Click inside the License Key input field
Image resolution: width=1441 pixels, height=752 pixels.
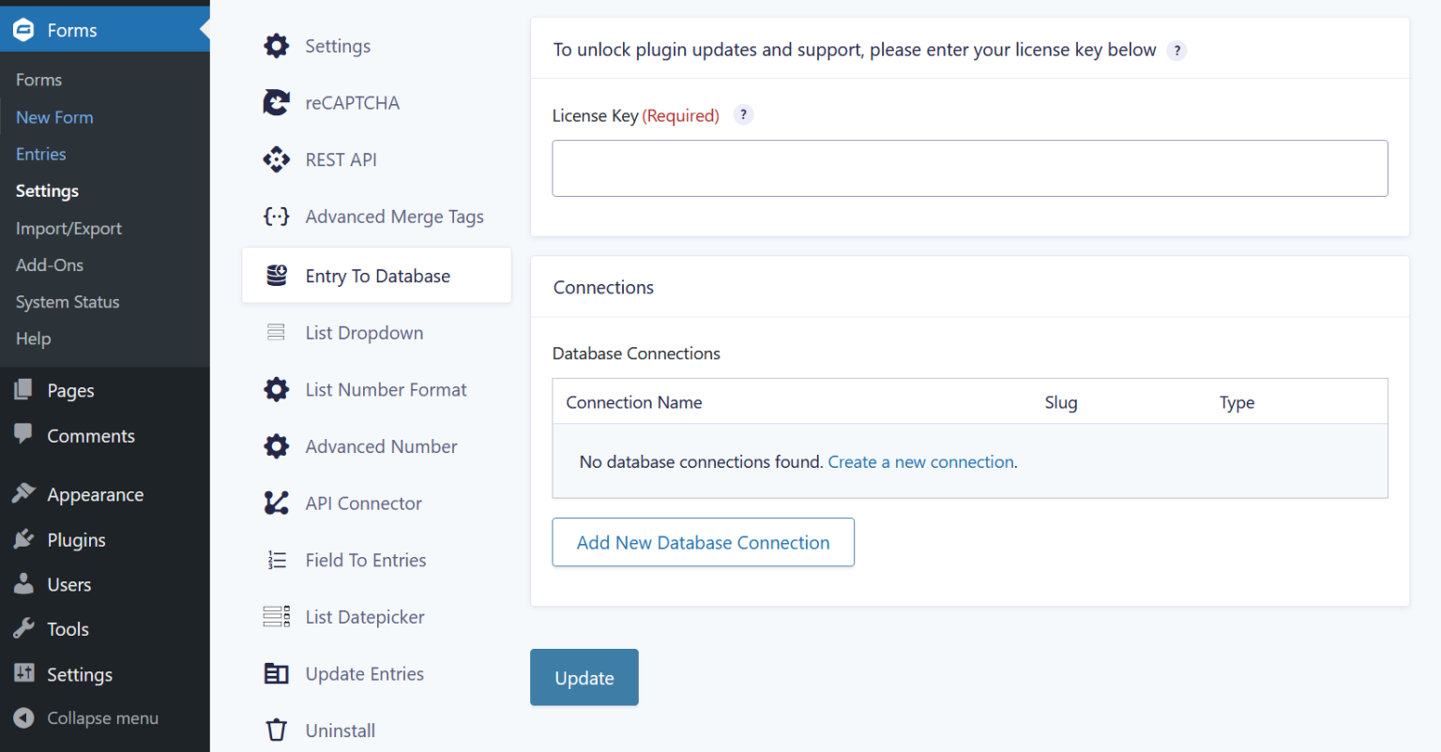pyautogui.click(x=969, y=168)
